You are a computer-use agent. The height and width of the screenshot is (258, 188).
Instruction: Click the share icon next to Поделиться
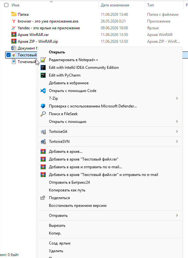pyautogui.click(x=43, y=198)
